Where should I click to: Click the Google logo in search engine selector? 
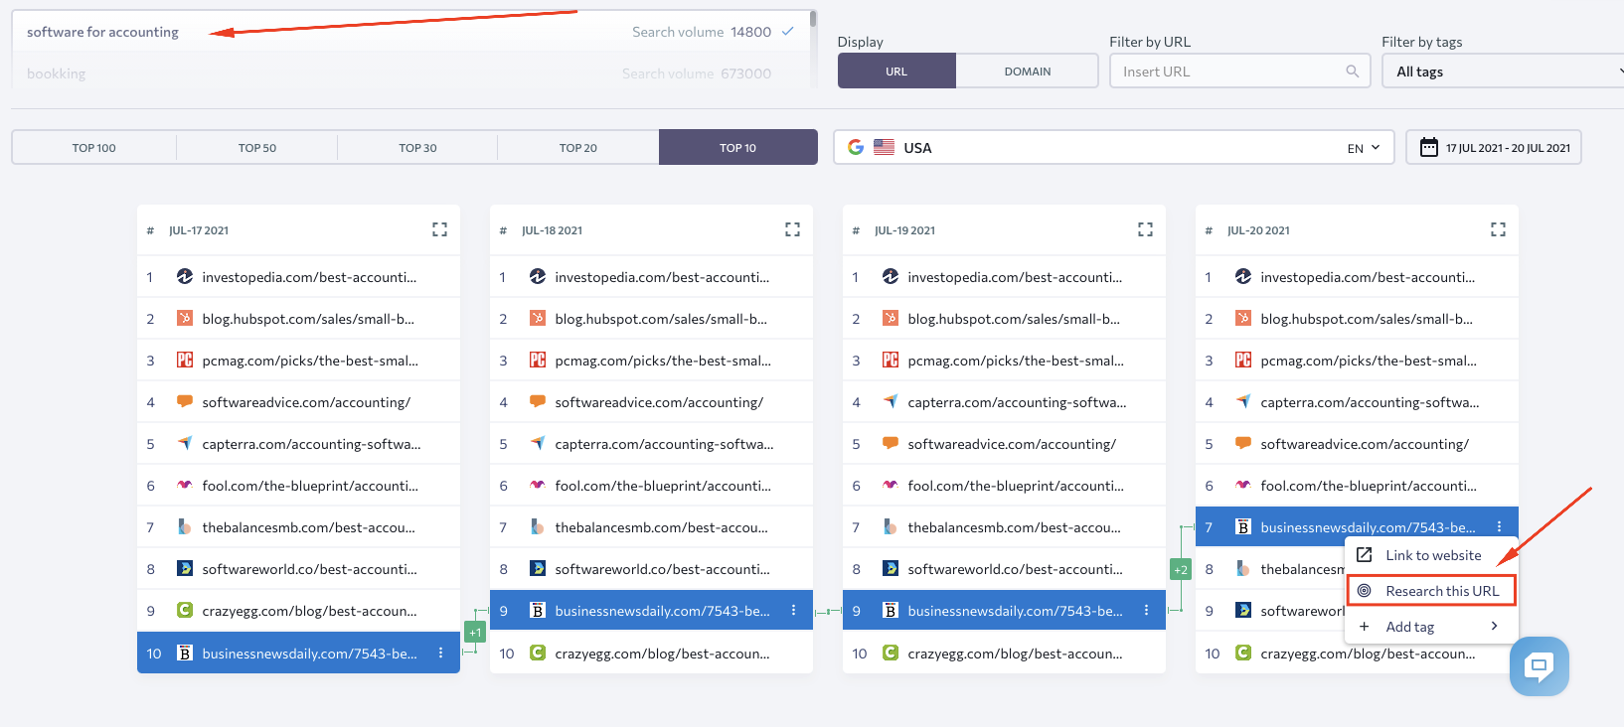pos(855,147)
